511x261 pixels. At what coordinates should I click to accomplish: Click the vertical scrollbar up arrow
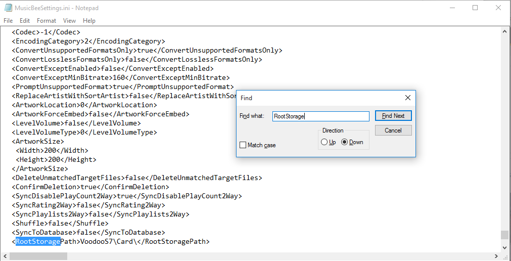pos(505,31)
